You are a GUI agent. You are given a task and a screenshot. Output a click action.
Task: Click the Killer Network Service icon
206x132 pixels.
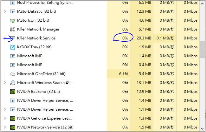[x=13, y=38]
